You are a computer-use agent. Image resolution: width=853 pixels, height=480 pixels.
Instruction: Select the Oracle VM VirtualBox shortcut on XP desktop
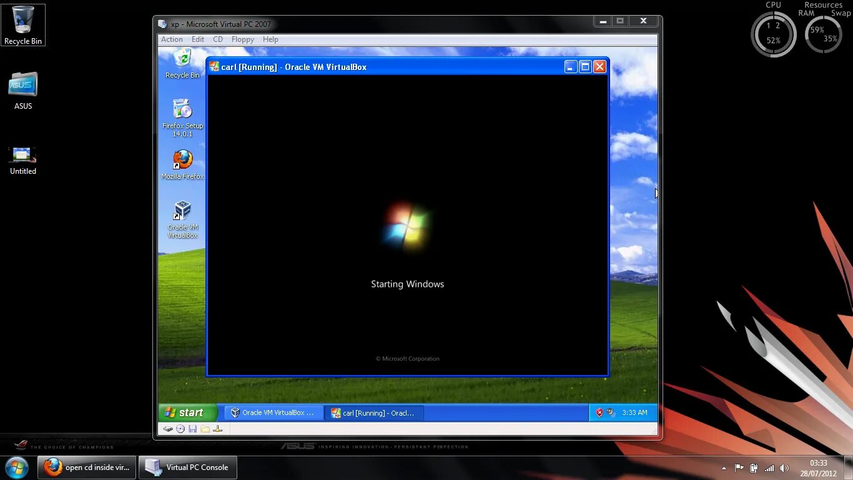click(182, 219)
